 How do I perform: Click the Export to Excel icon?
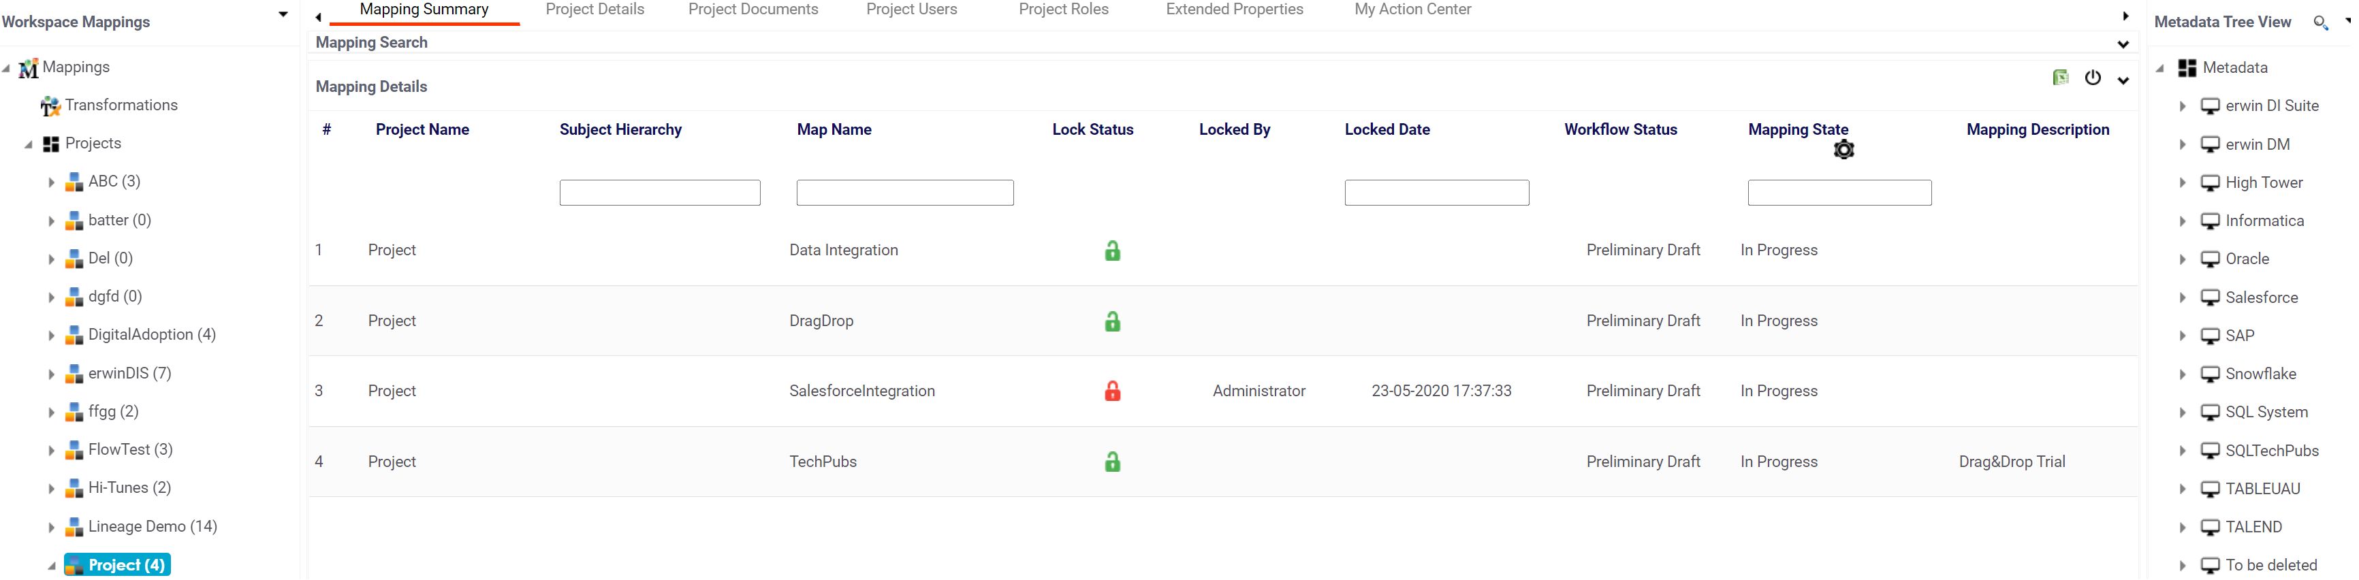(x=2059, y=78)
